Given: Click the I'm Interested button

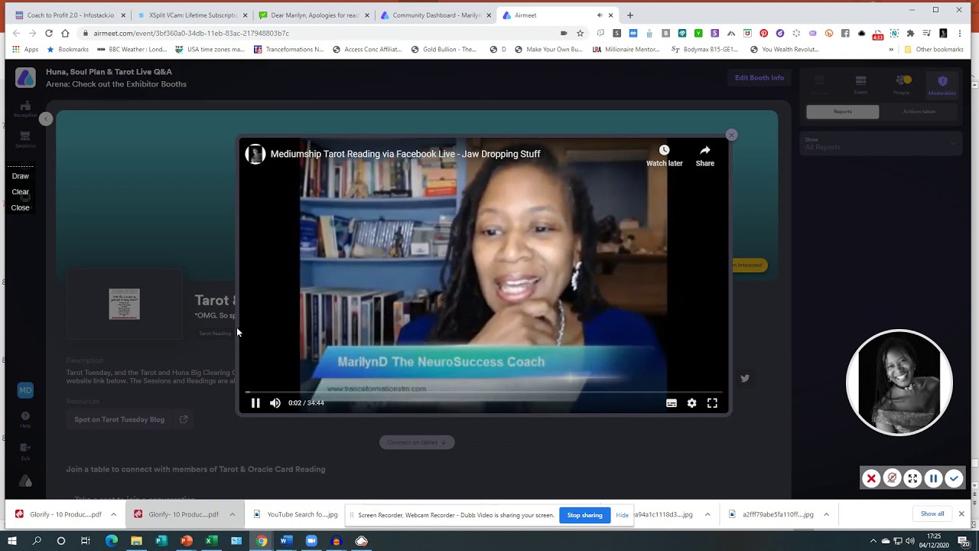Looking at the screenshot, I should click(750, 266).
